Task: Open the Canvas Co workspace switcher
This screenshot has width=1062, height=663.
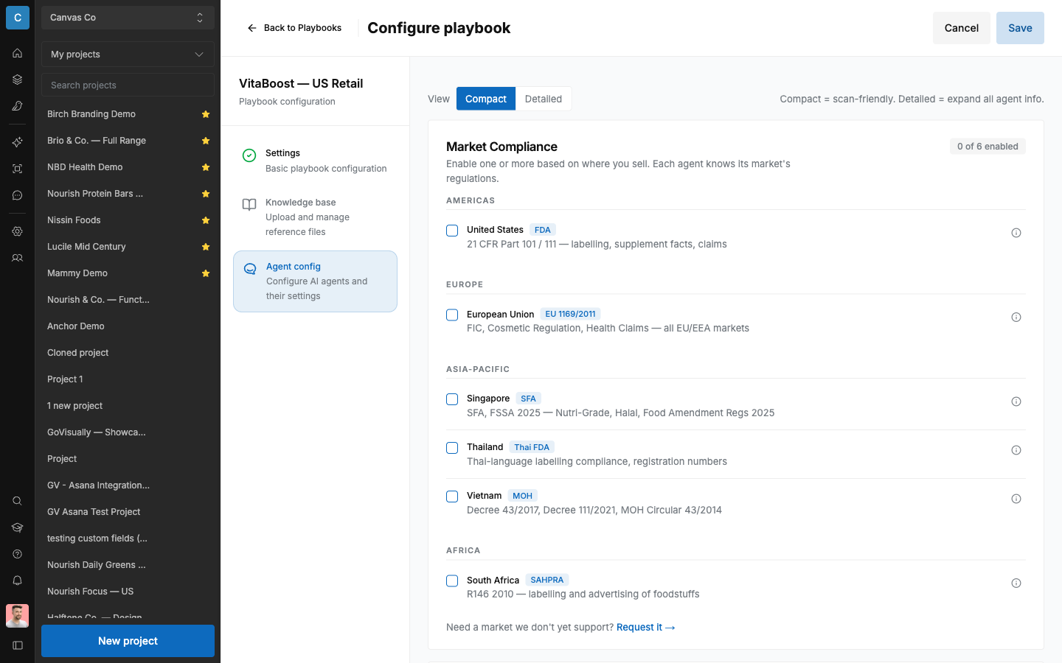Action: [128, 18]
